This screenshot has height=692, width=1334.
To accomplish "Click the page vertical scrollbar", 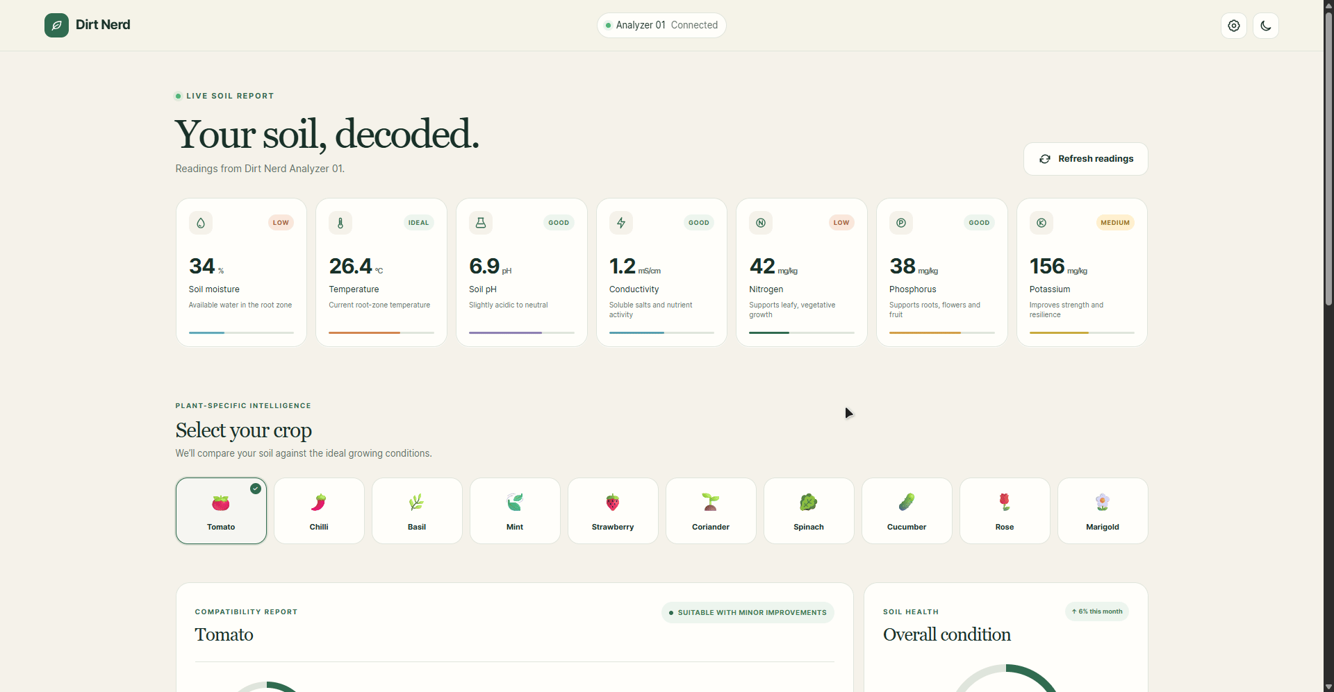I will pos(1328,160).
